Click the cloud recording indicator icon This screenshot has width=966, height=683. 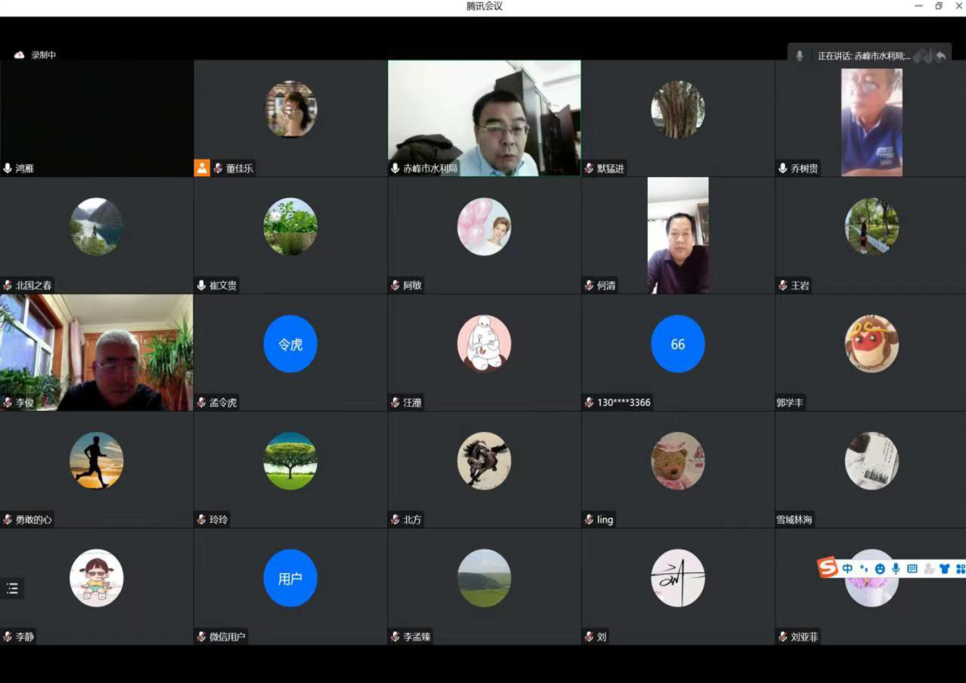tap(19, 55)
